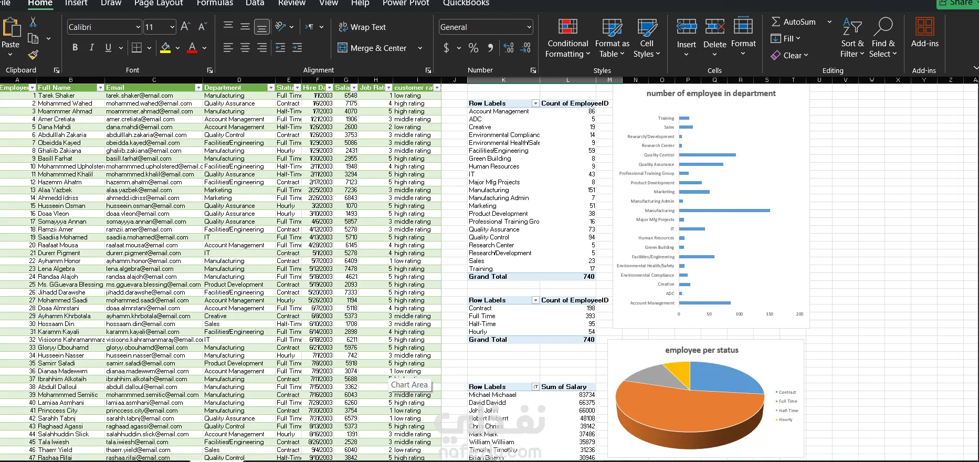Switch to the Insert ribbon tab

point(76,3)
